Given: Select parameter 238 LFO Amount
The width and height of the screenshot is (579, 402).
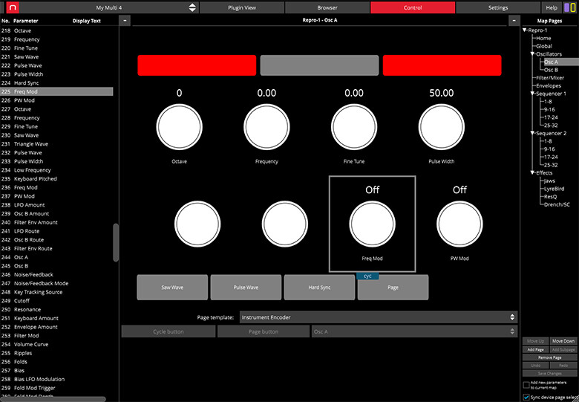Looking at the screenshot, I should [57, 204].
